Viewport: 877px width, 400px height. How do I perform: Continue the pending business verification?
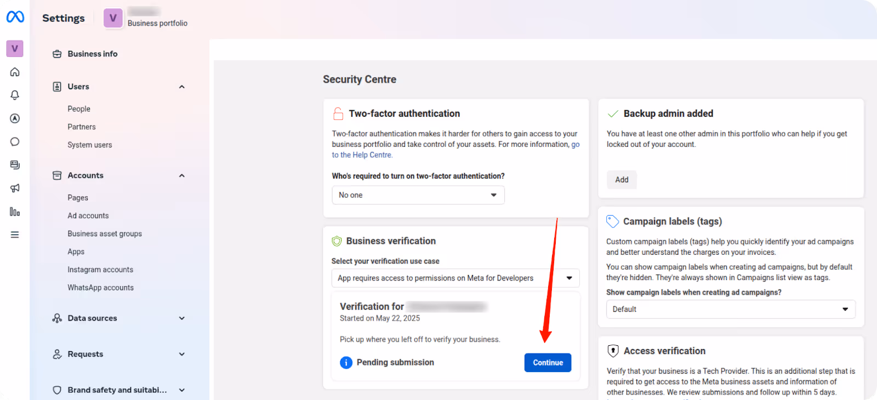pyautogui.click(x=547, y=362)
